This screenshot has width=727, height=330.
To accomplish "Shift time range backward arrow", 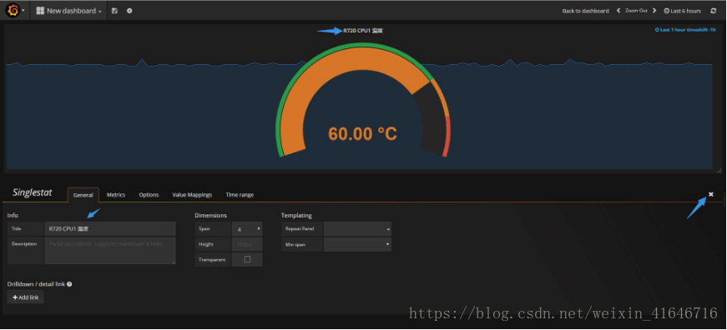I will click(618, 11).
